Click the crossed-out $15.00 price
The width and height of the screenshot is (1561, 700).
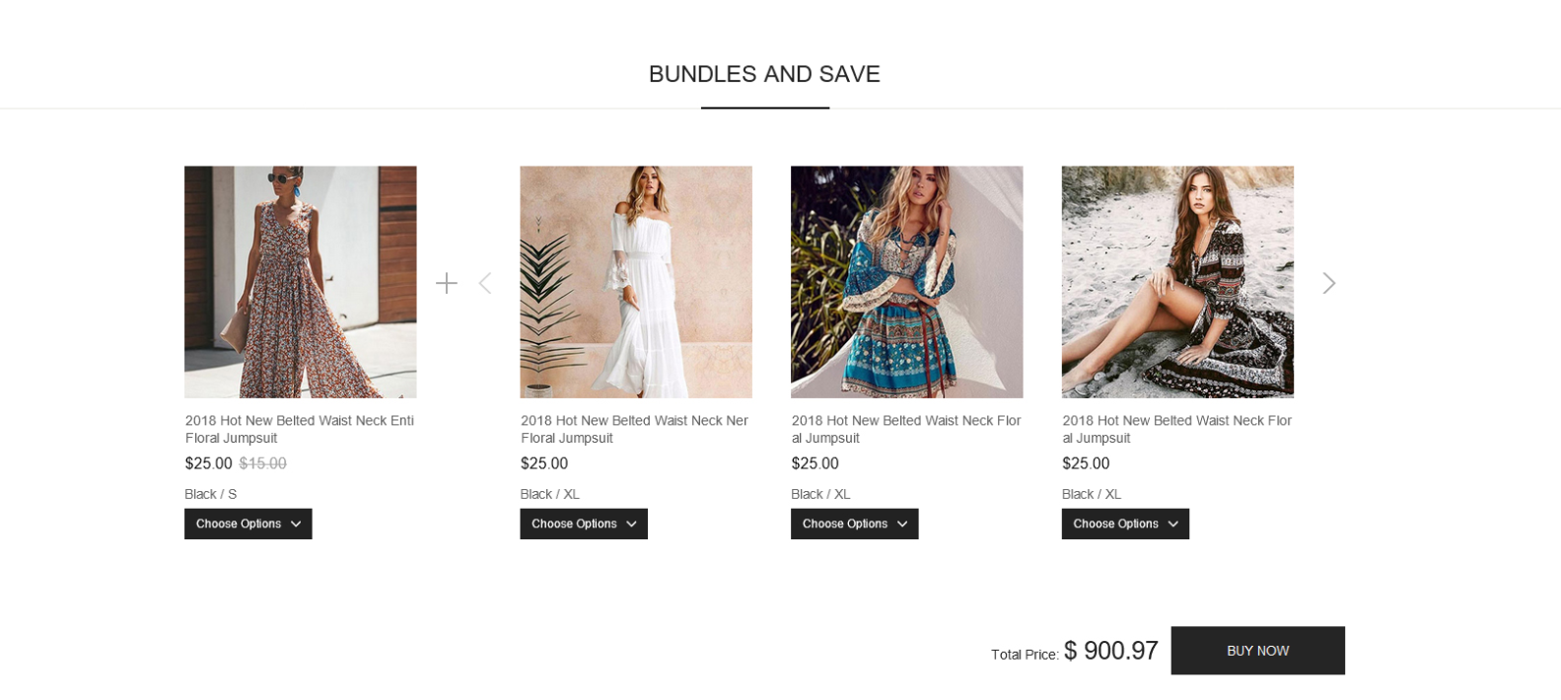click(262, 463)
